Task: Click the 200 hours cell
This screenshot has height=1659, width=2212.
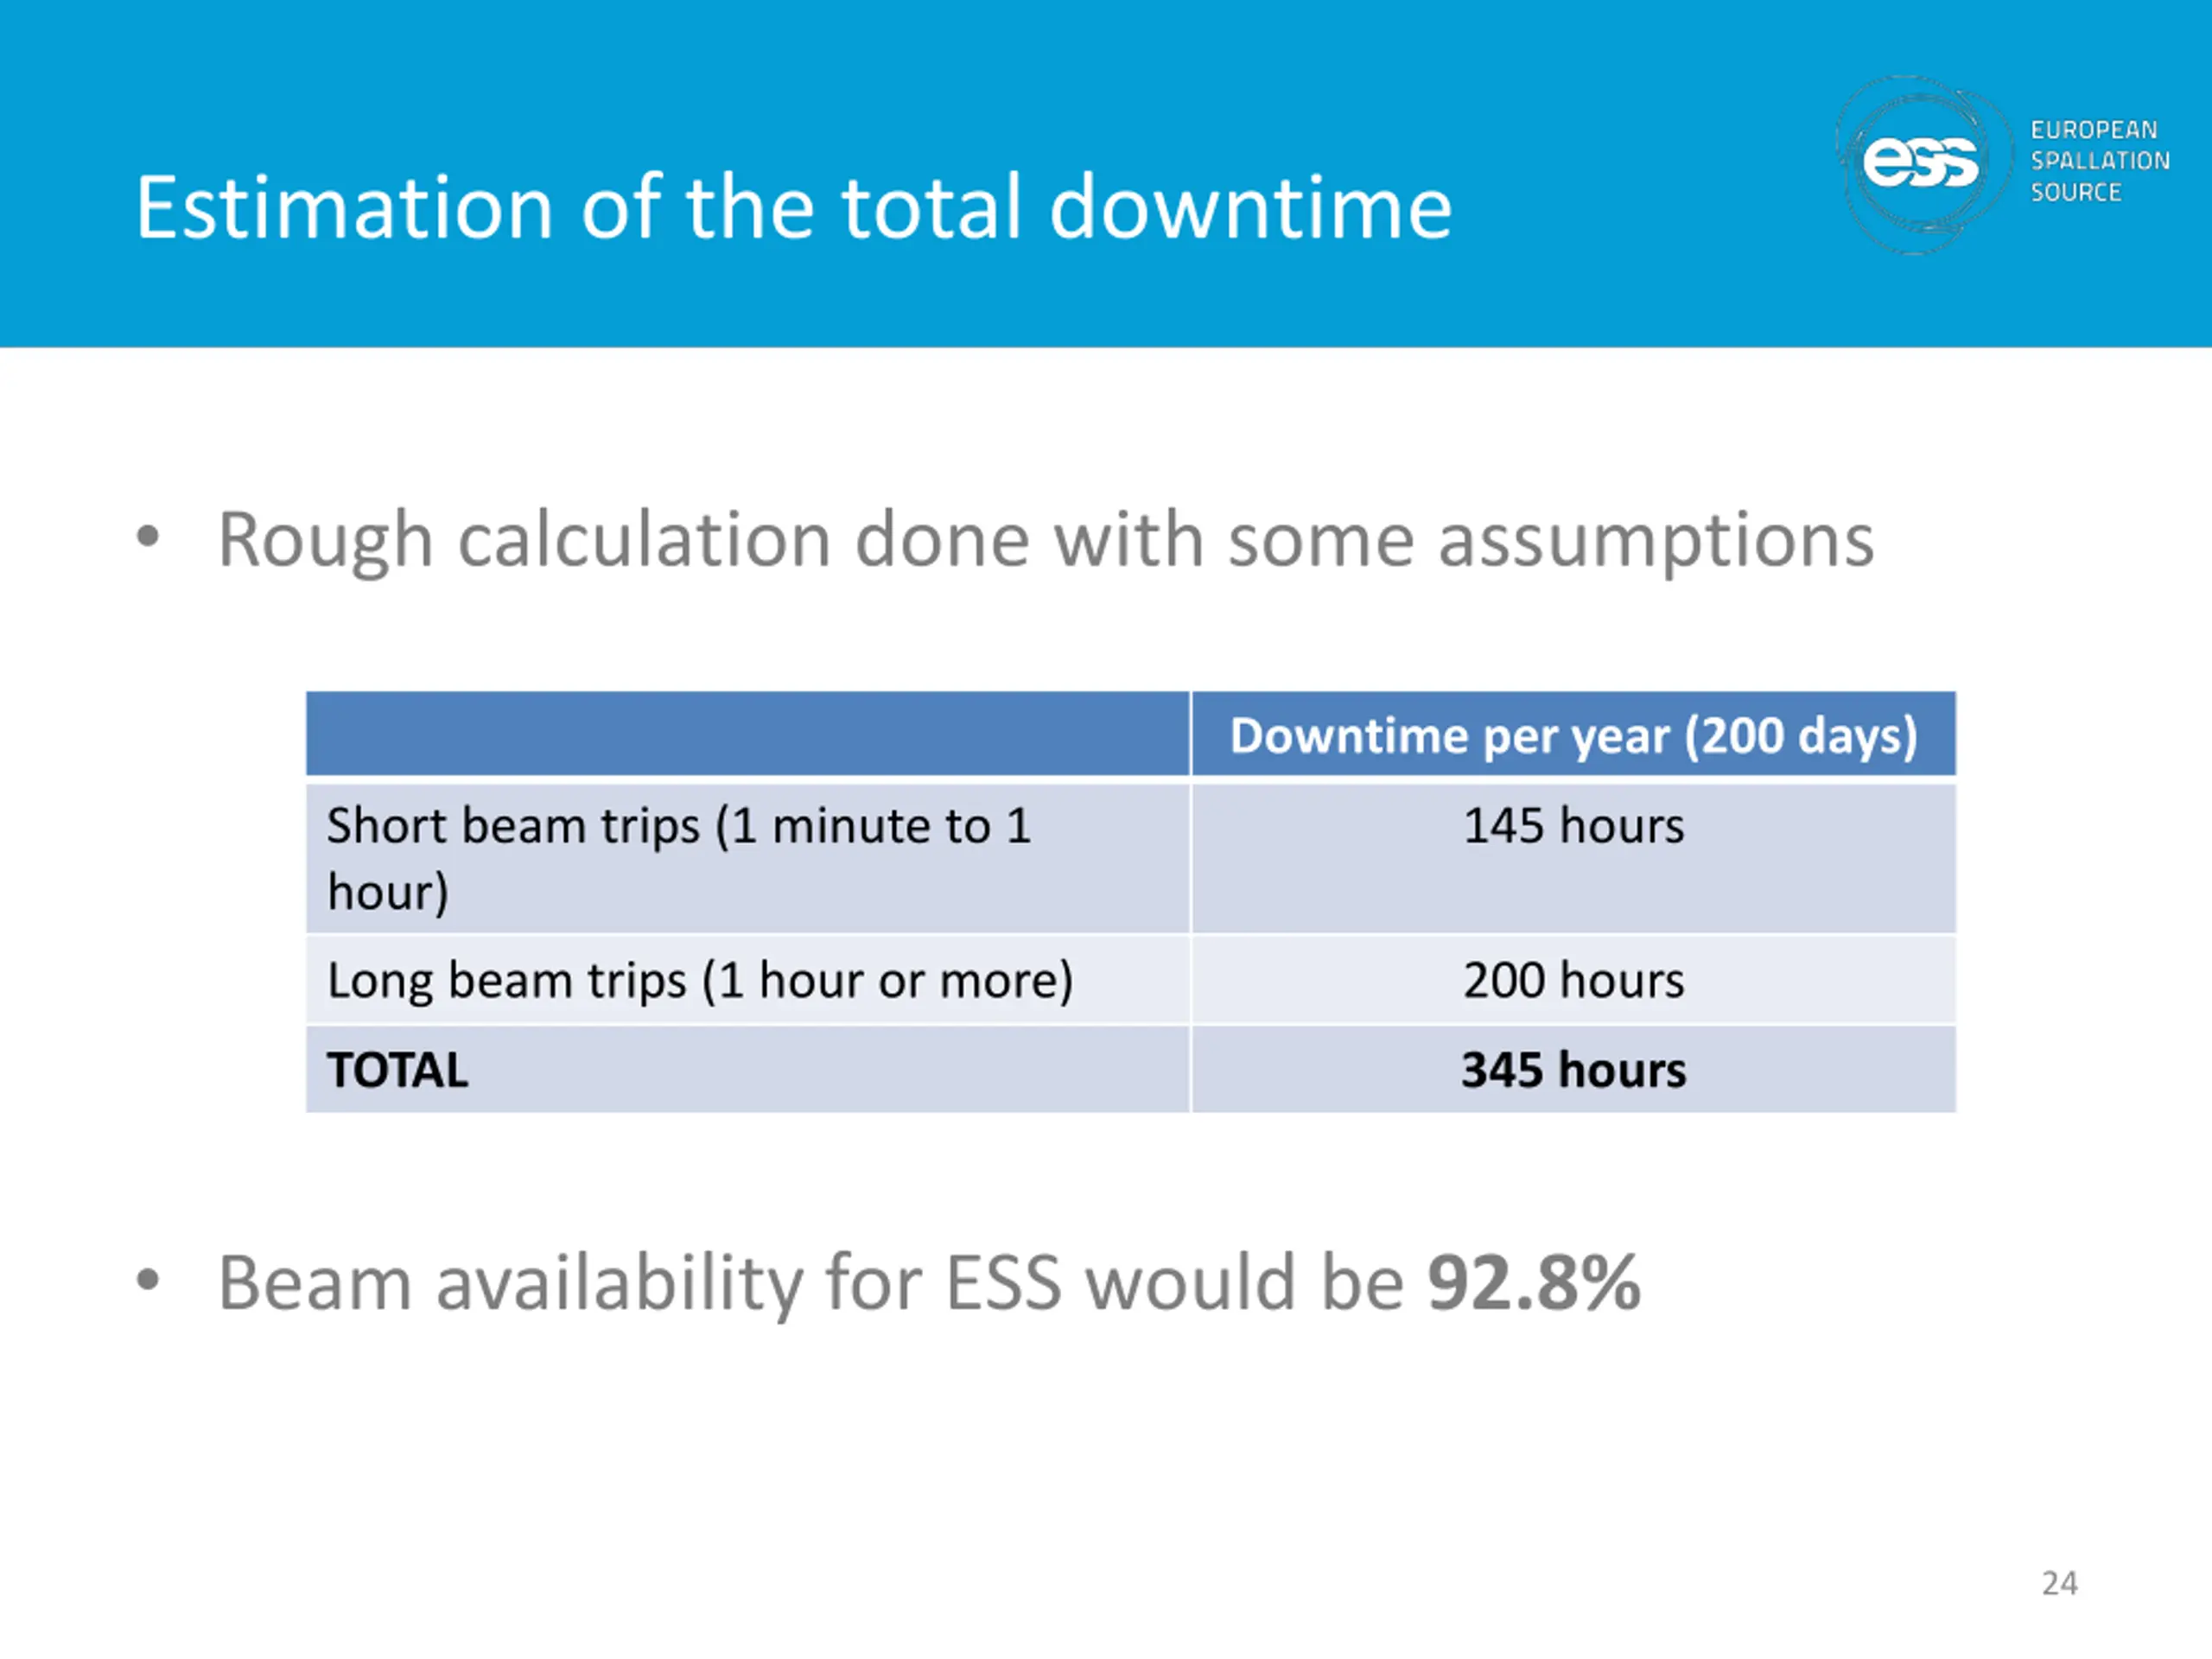Action: pos(1574,980)
